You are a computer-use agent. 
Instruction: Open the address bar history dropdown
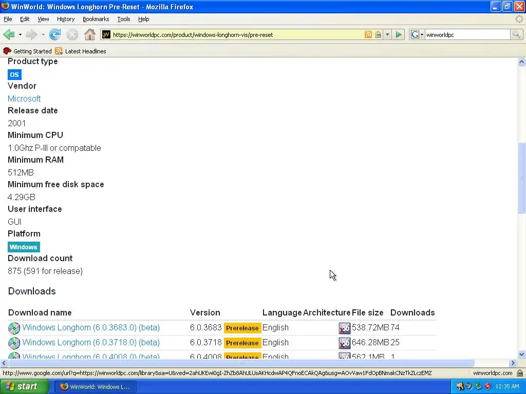coord(387,34)
